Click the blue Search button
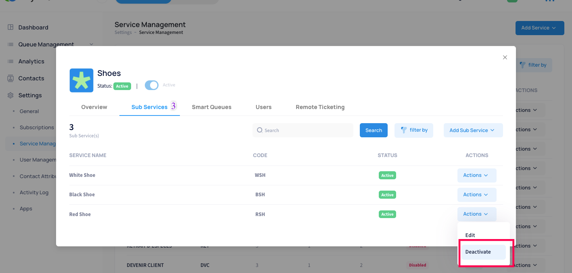 pos(374,130)
